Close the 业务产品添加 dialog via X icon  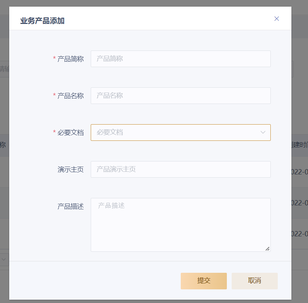277,19
